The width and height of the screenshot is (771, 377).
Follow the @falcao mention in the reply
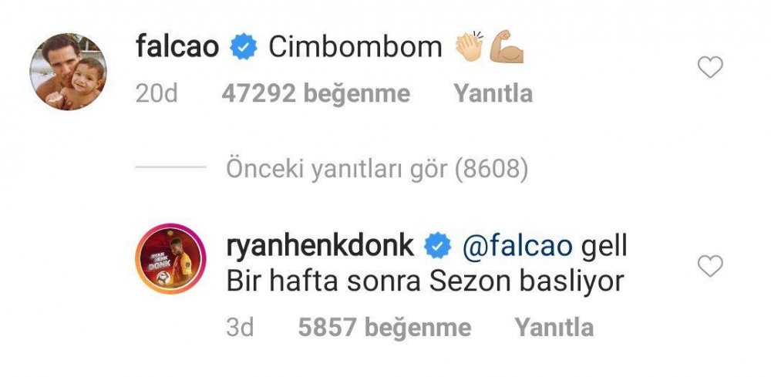coord(518,247)
